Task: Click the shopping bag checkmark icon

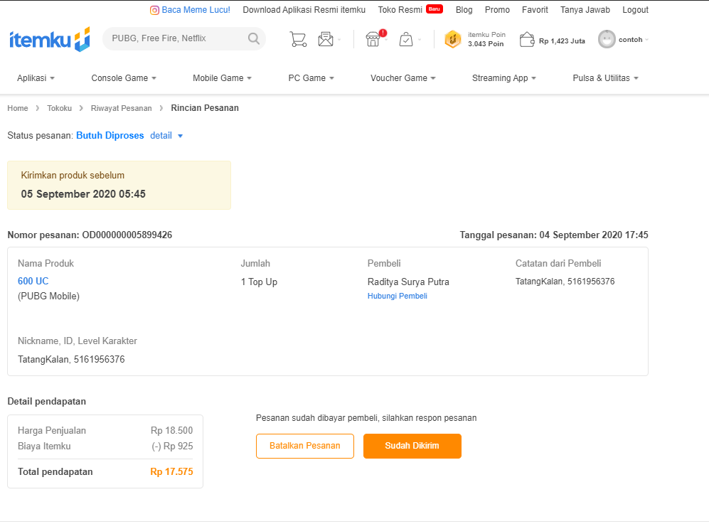Action: click(406, 39)
